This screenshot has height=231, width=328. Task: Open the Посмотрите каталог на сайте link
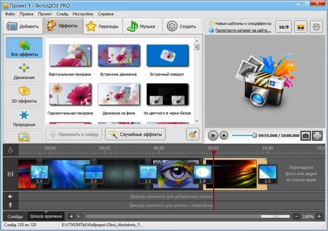point(243,30)
